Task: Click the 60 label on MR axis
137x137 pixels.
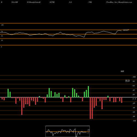Action: (x=133, y=86)
